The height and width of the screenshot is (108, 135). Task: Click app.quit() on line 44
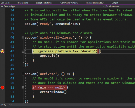pos(49,56)
